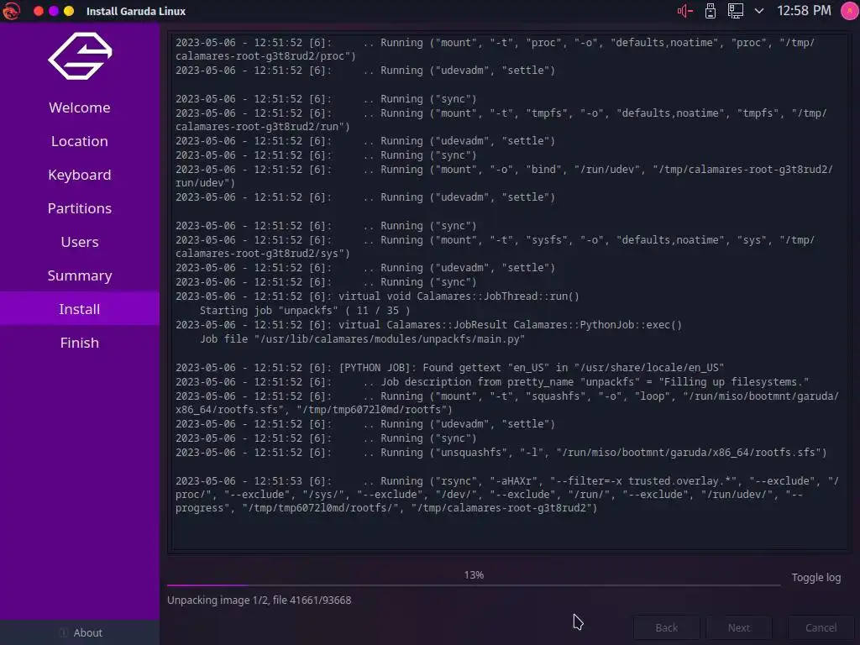Screen dimensions: 860x645
Task: Click the squashfs mount log line
Action: click(507, 402)
